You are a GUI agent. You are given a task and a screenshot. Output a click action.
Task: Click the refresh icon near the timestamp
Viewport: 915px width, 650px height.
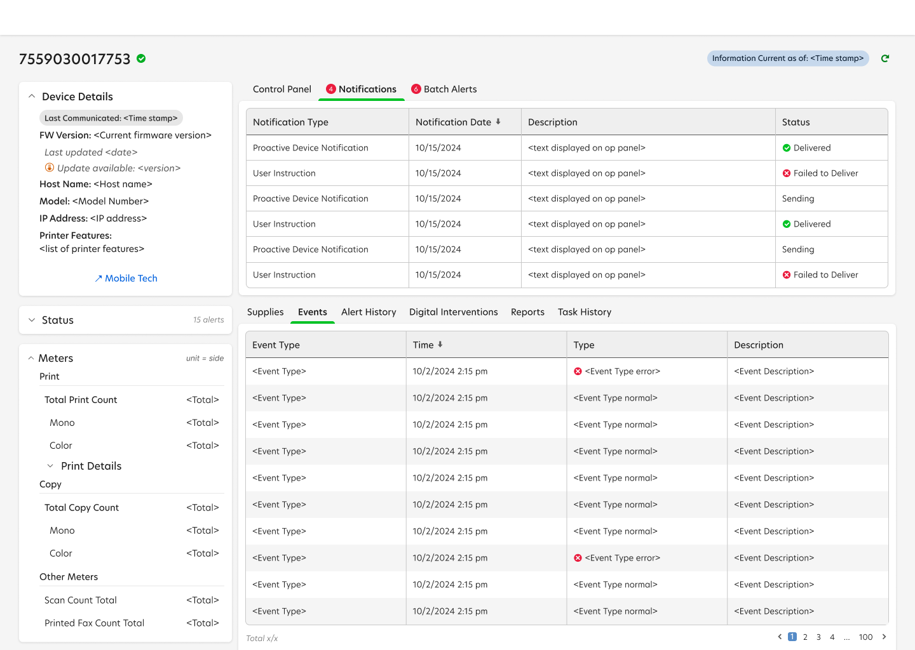[884, 58]
